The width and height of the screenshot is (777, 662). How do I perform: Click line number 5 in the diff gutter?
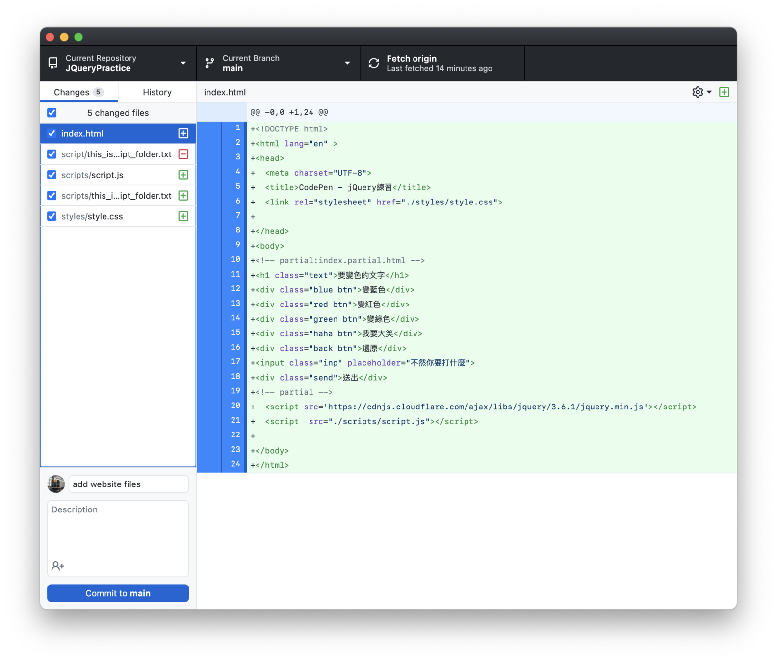tap(238, 186)
